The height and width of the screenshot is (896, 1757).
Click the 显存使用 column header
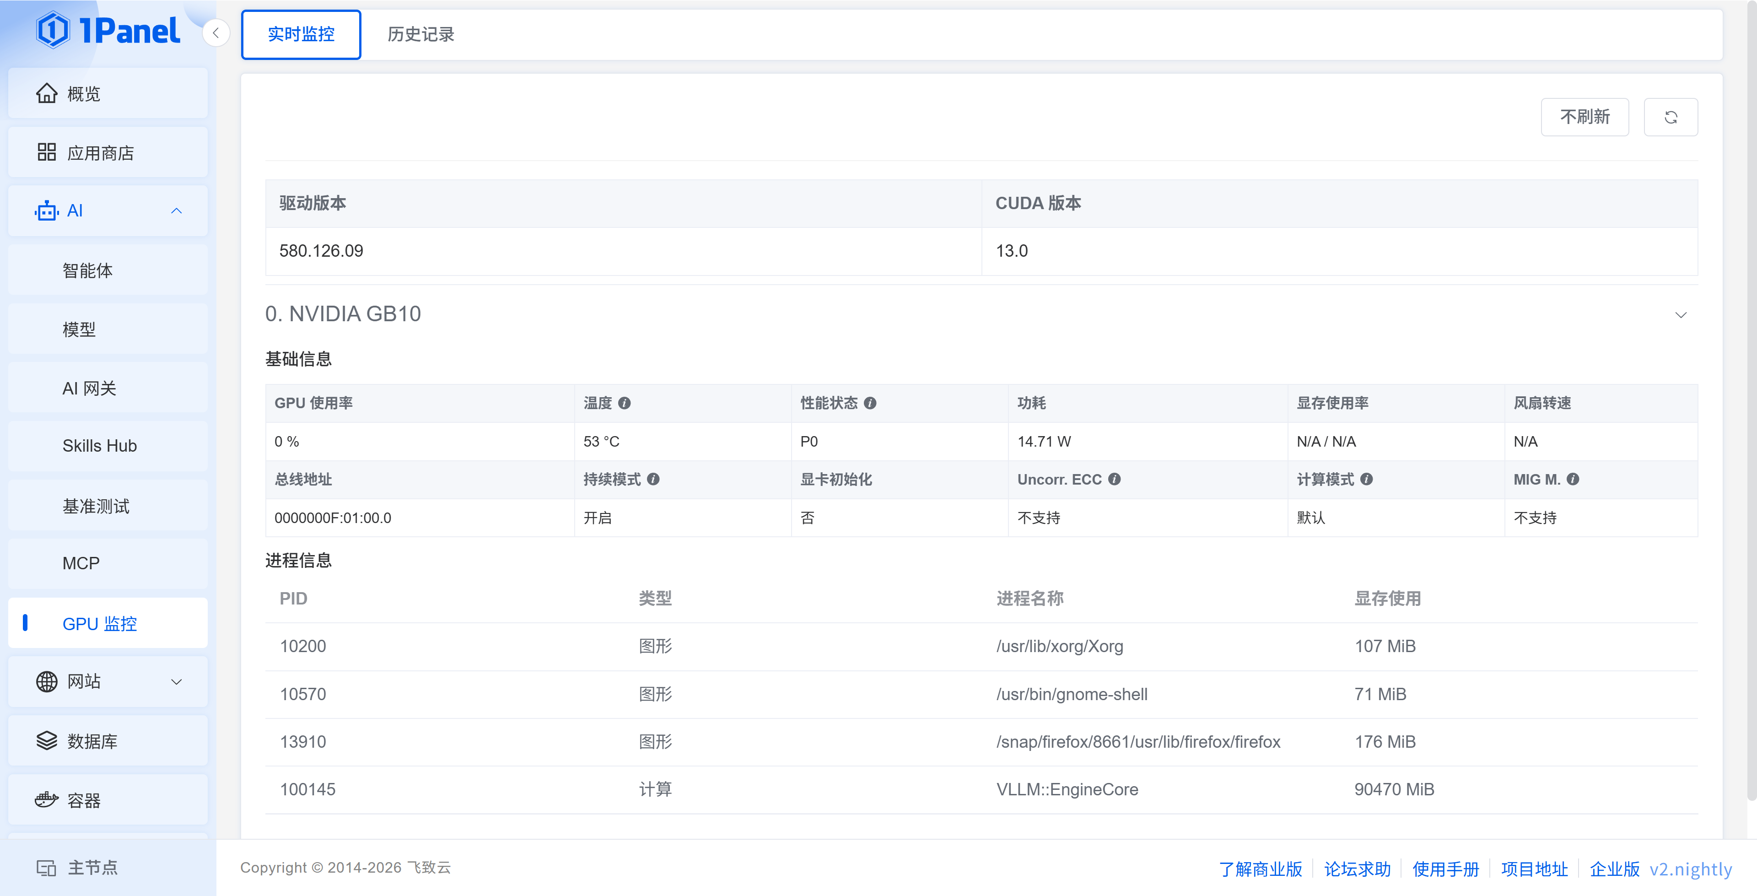point(1388,599)
